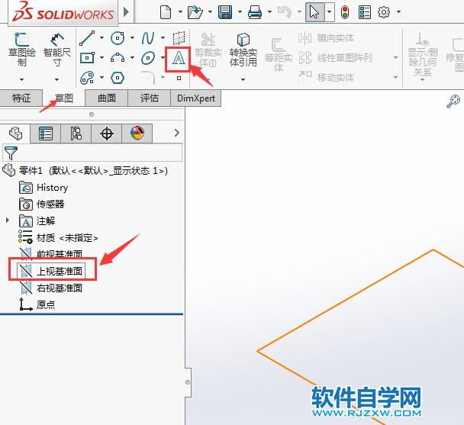Select the Spline sketch tool
The image size is (464, 425).
[x=148, y=38]
